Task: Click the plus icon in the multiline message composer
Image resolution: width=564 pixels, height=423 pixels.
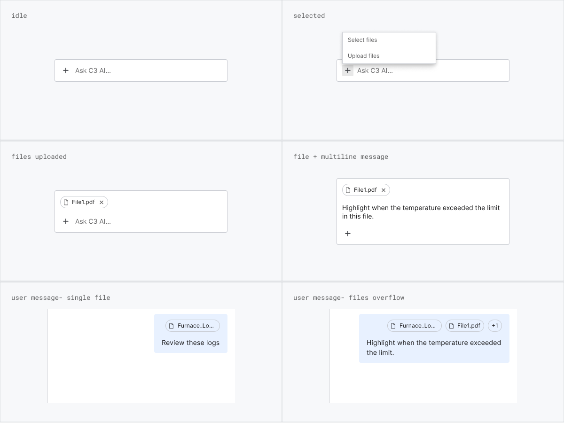Action: [x=348, y=233]
